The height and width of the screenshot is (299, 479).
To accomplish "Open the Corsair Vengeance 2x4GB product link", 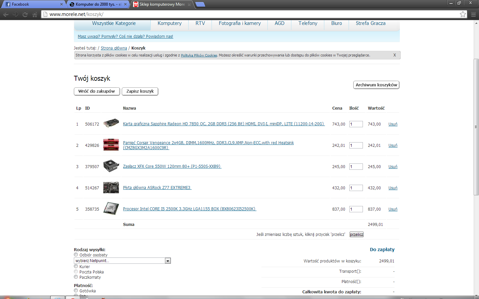I will 208,145.
